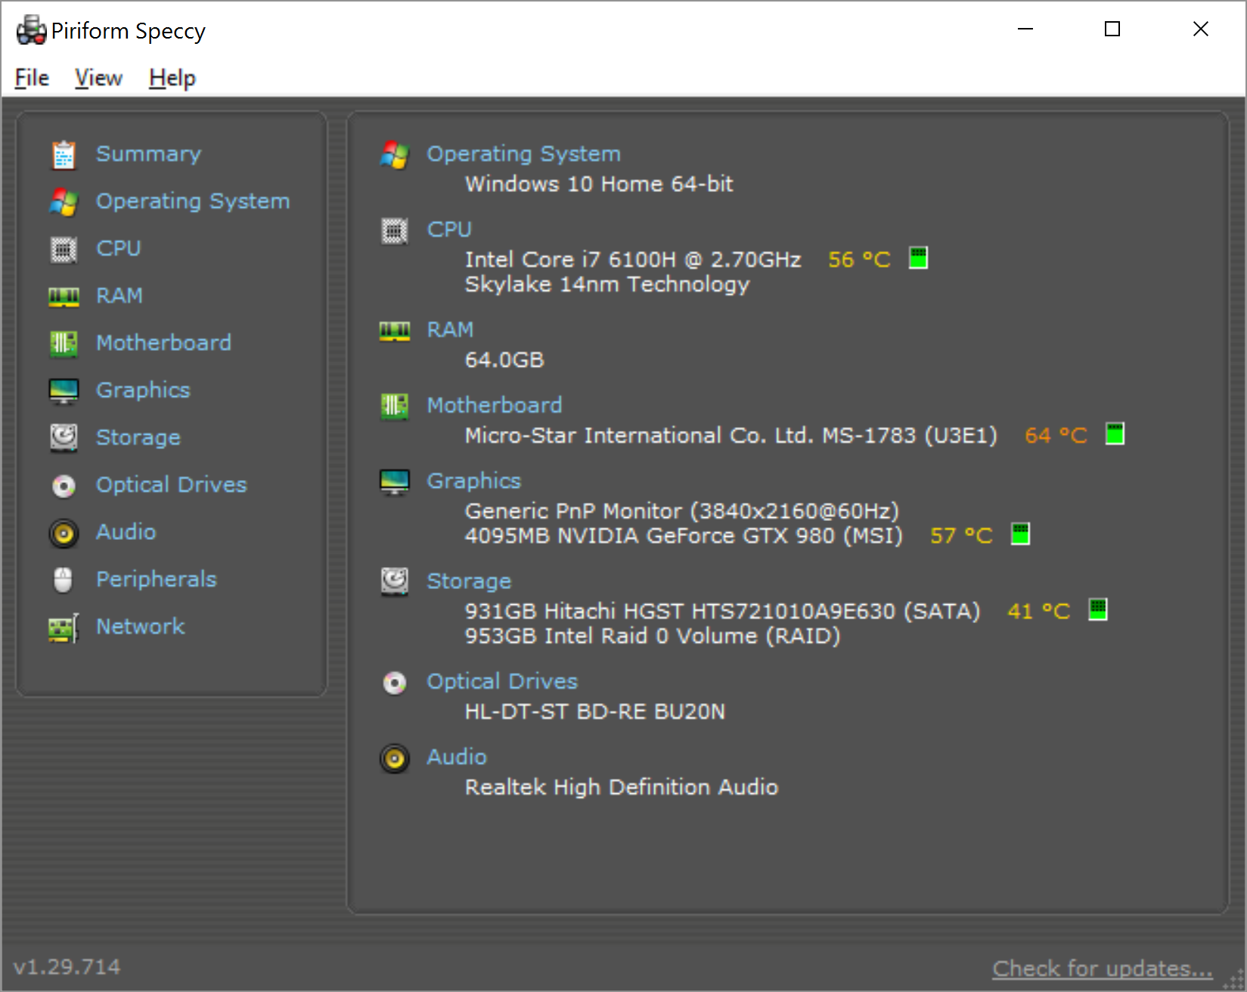Click the Network card icon in sidebar
Image resolution: width=1247 pixels, height=992 pixels.
click(x=64, y=628)
